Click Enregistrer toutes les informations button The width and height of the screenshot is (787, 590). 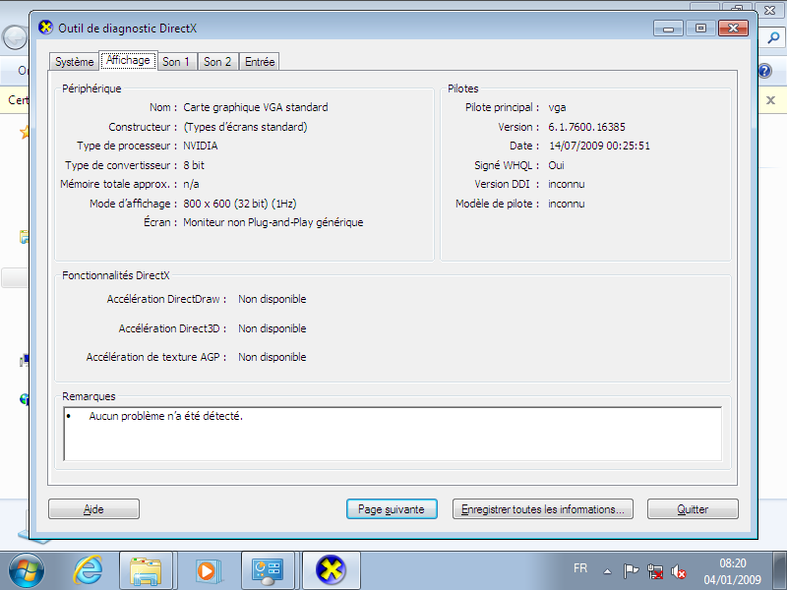543,509
